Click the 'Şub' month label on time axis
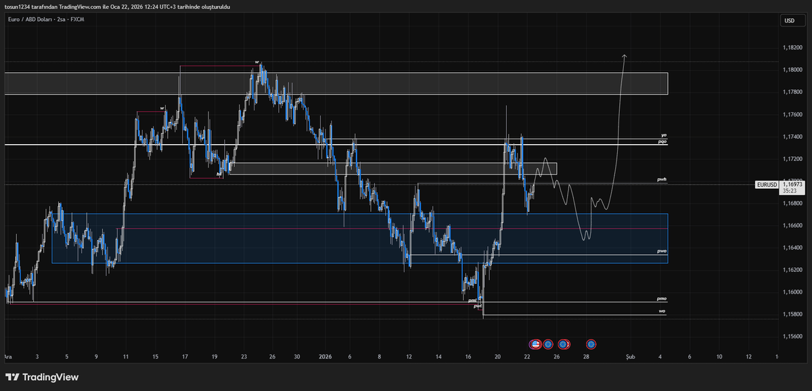The width and height of the screenshot is (812, 391). point(630,356)
